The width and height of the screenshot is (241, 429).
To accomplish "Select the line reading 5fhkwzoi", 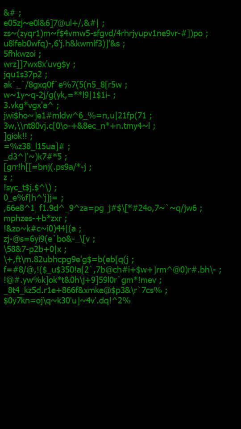I will point(22,54).
